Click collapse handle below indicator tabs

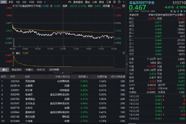[x=63, y=73]
